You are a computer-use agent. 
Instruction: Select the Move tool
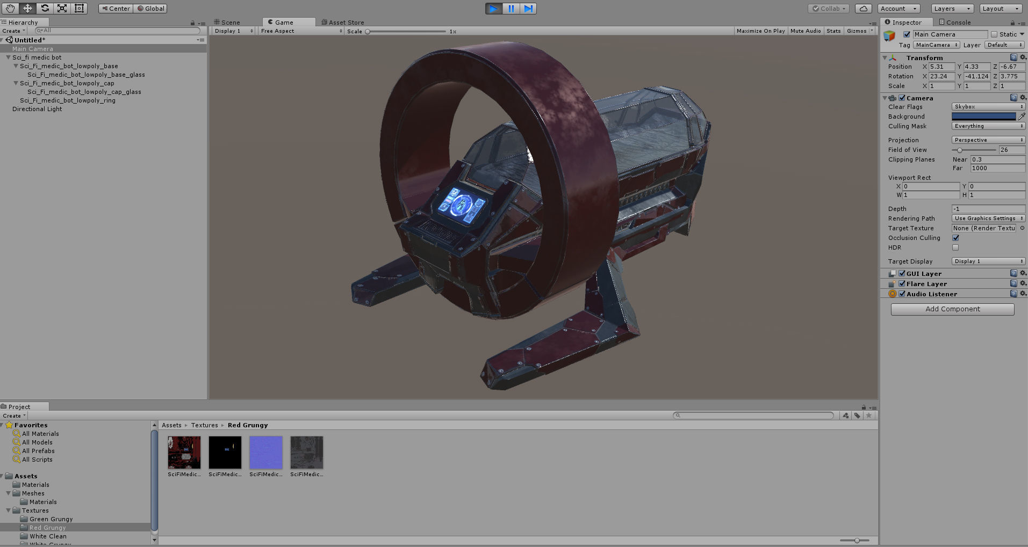point(27,8)
